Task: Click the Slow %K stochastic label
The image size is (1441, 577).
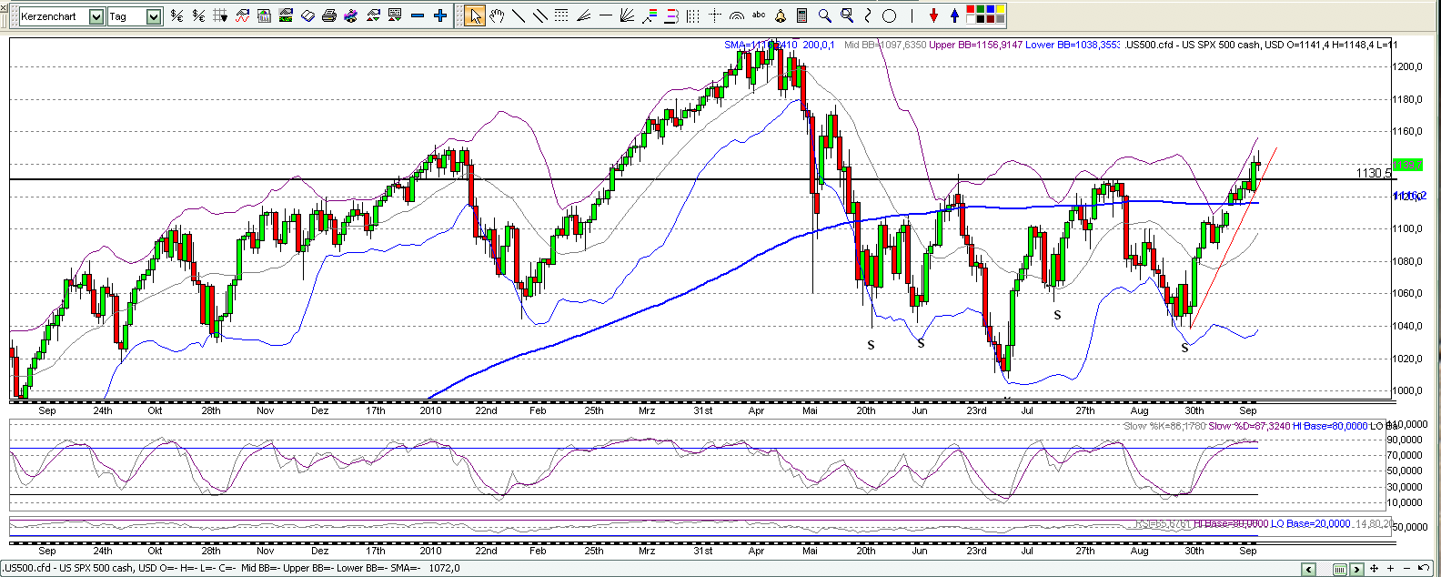Action: (x=1164, y=426)
